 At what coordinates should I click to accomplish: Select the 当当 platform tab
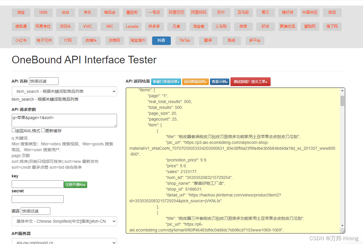click(x=65, y=13)
